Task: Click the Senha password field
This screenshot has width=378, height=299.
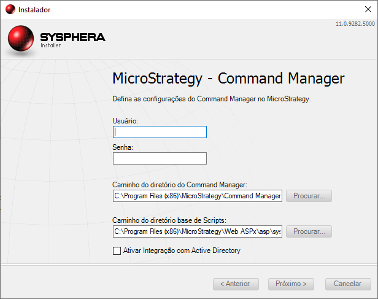Action: click(x=160, y=158)
